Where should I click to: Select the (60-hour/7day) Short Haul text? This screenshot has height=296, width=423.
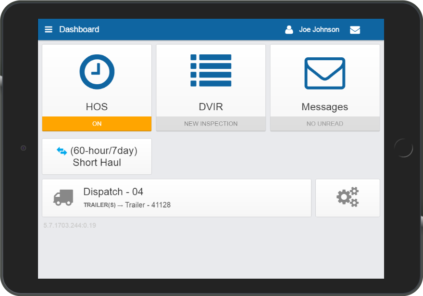pyautogui.click(x=104, y=156)
